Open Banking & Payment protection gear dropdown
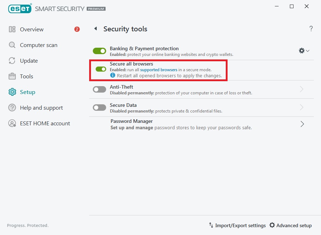Screen dimensions: 321x235 tap(304, 51)
